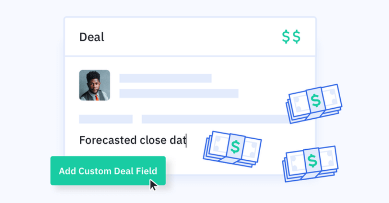
Task: Click dollar sign on the top-right cash stack
Action: [x=315, y=101]
